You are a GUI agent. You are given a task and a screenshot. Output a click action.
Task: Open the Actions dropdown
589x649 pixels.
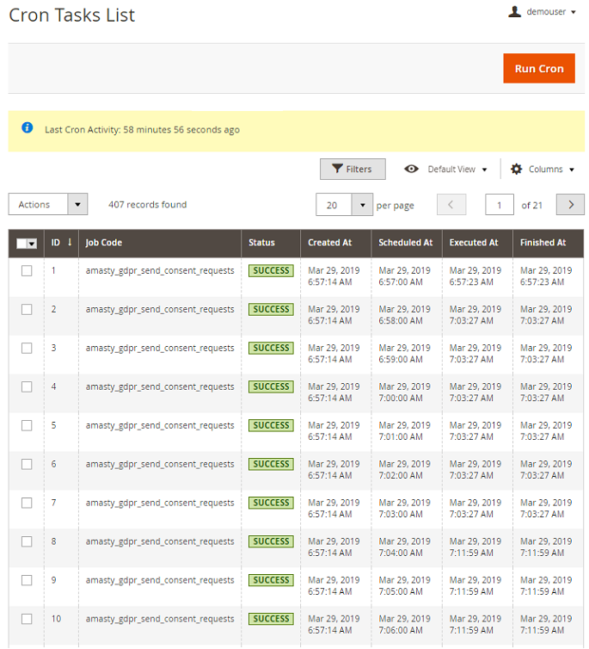coord(48,205)
